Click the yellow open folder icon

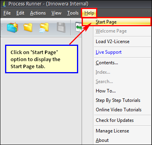pyautogui.click(x=28, y=27)
